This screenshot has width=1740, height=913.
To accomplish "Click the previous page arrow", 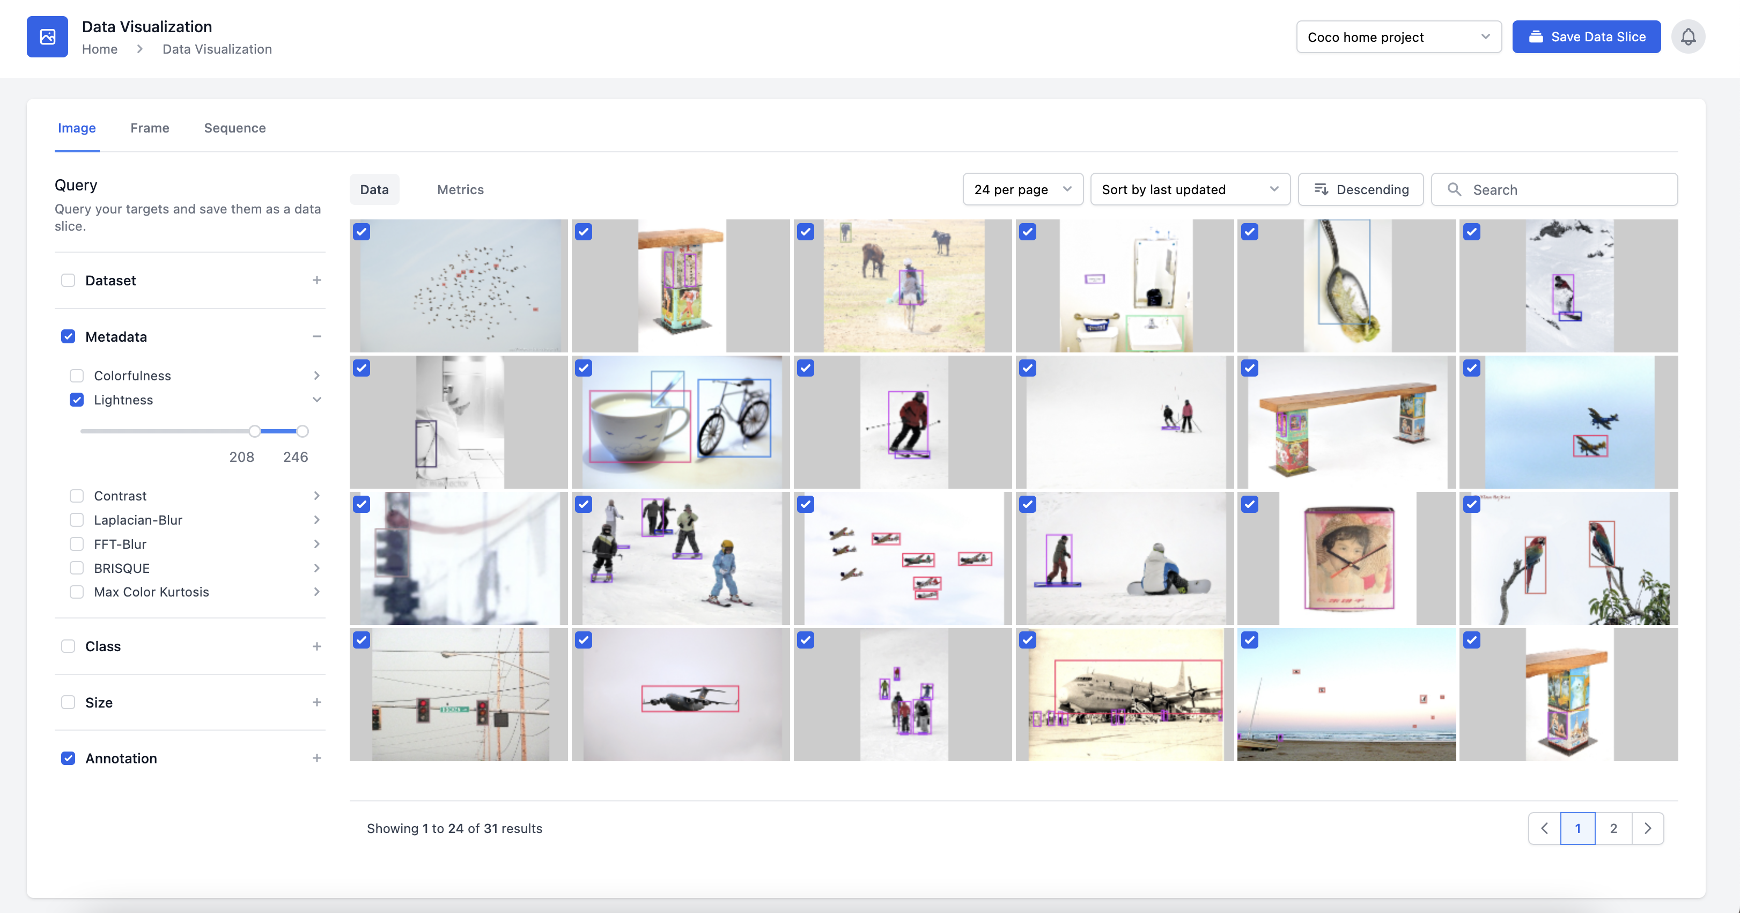I will [1544, 828].
